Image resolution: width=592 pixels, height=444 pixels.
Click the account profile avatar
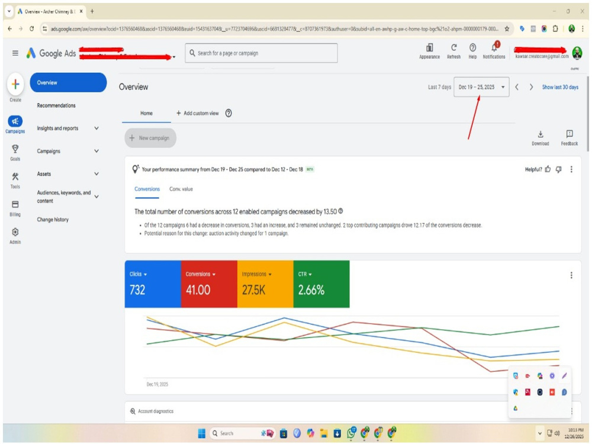577,53
